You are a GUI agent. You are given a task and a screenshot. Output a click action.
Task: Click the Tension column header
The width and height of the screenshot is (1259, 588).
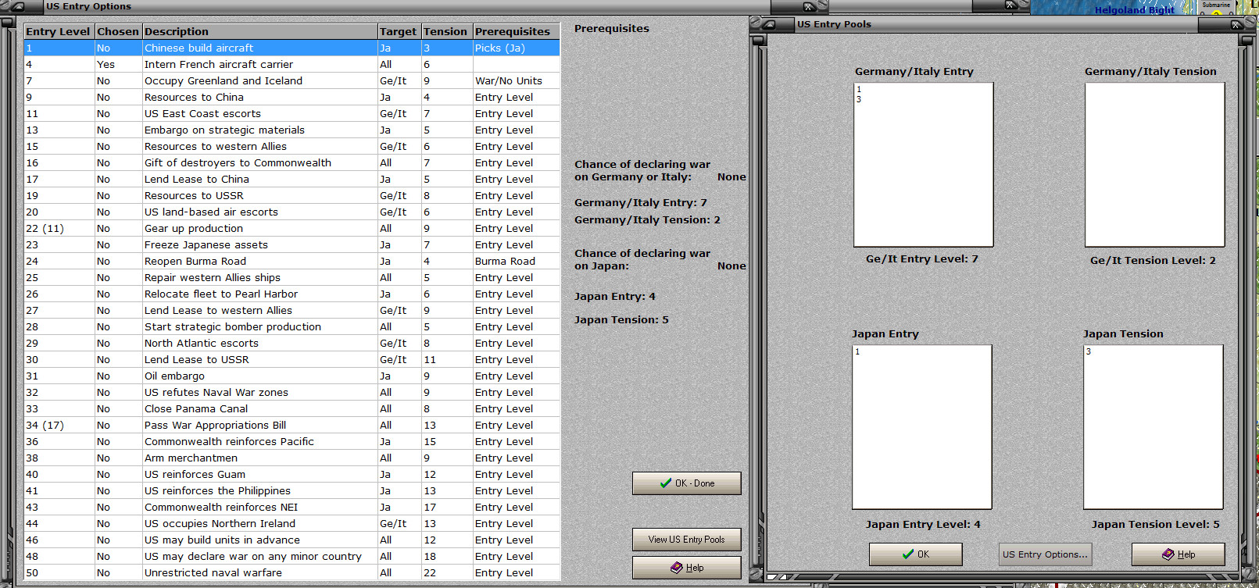point(447,31)
